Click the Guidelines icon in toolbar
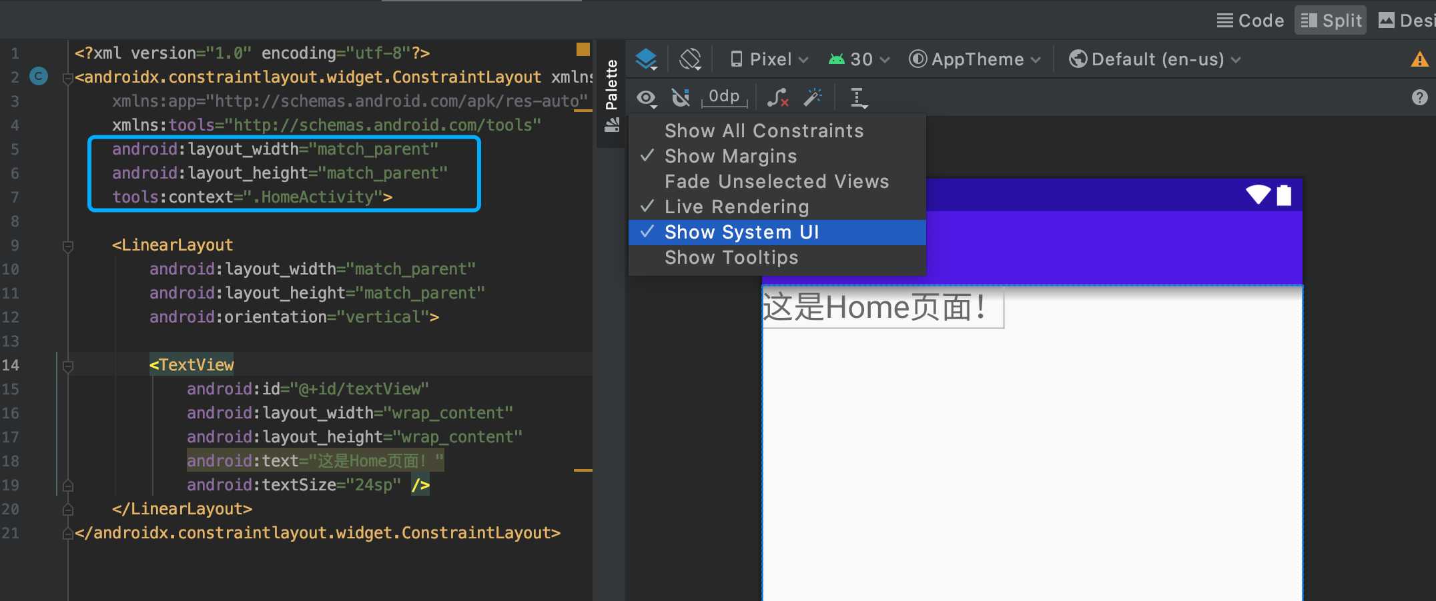 [858, 98]
